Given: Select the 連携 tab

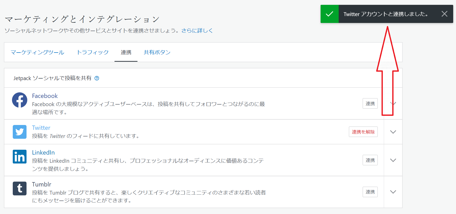Looking at the screenshot, I should click(x=126, y=52).
